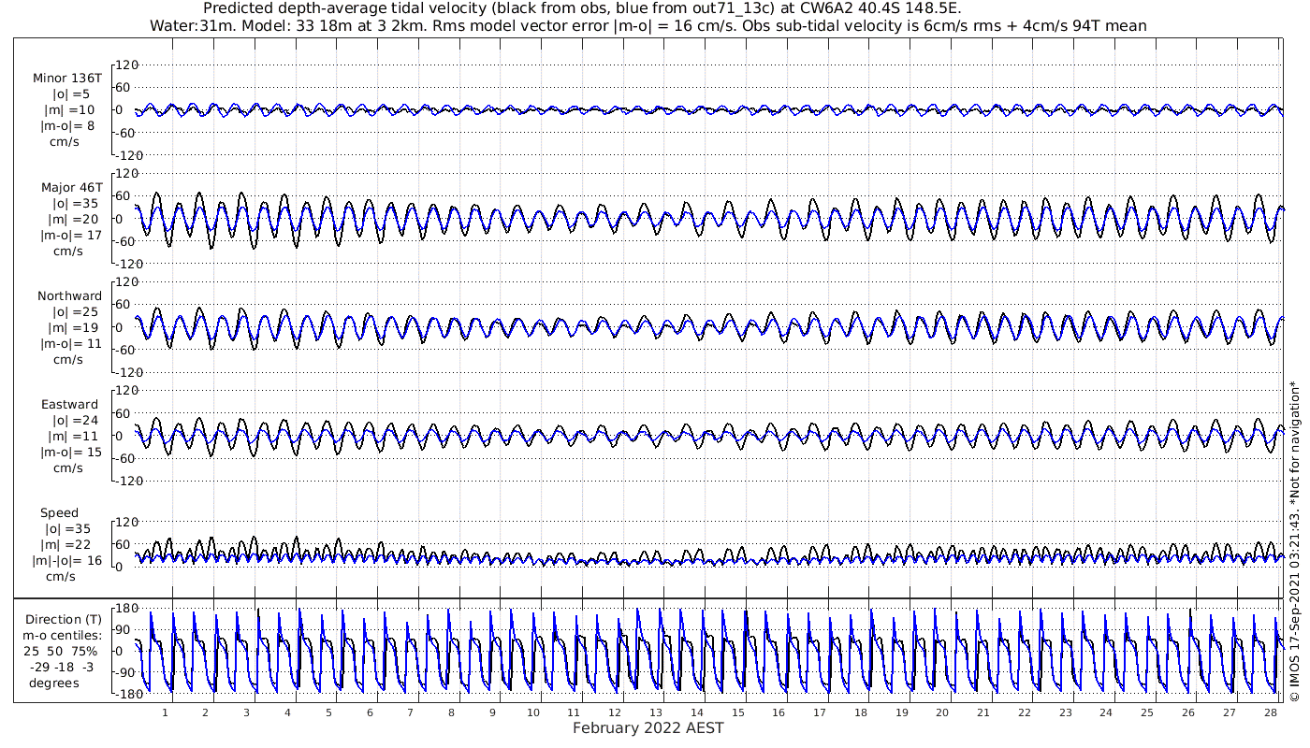This screenshot has height=748, width=1310.
Task: Select the 'Direction (T)' panel label
Action: click(63, 619)
